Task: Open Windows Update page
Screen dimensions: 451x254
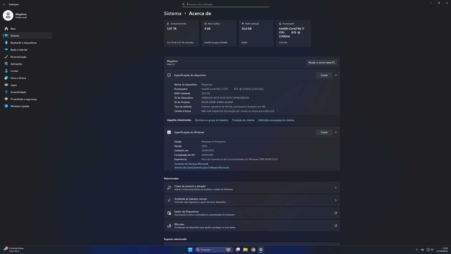Action: pyautogui.click(x=27, y=106)
